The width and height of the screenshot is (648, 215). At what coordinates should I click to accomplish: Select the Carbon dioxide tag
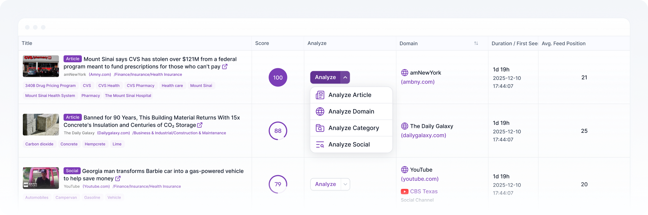click(x=39, y=144)
